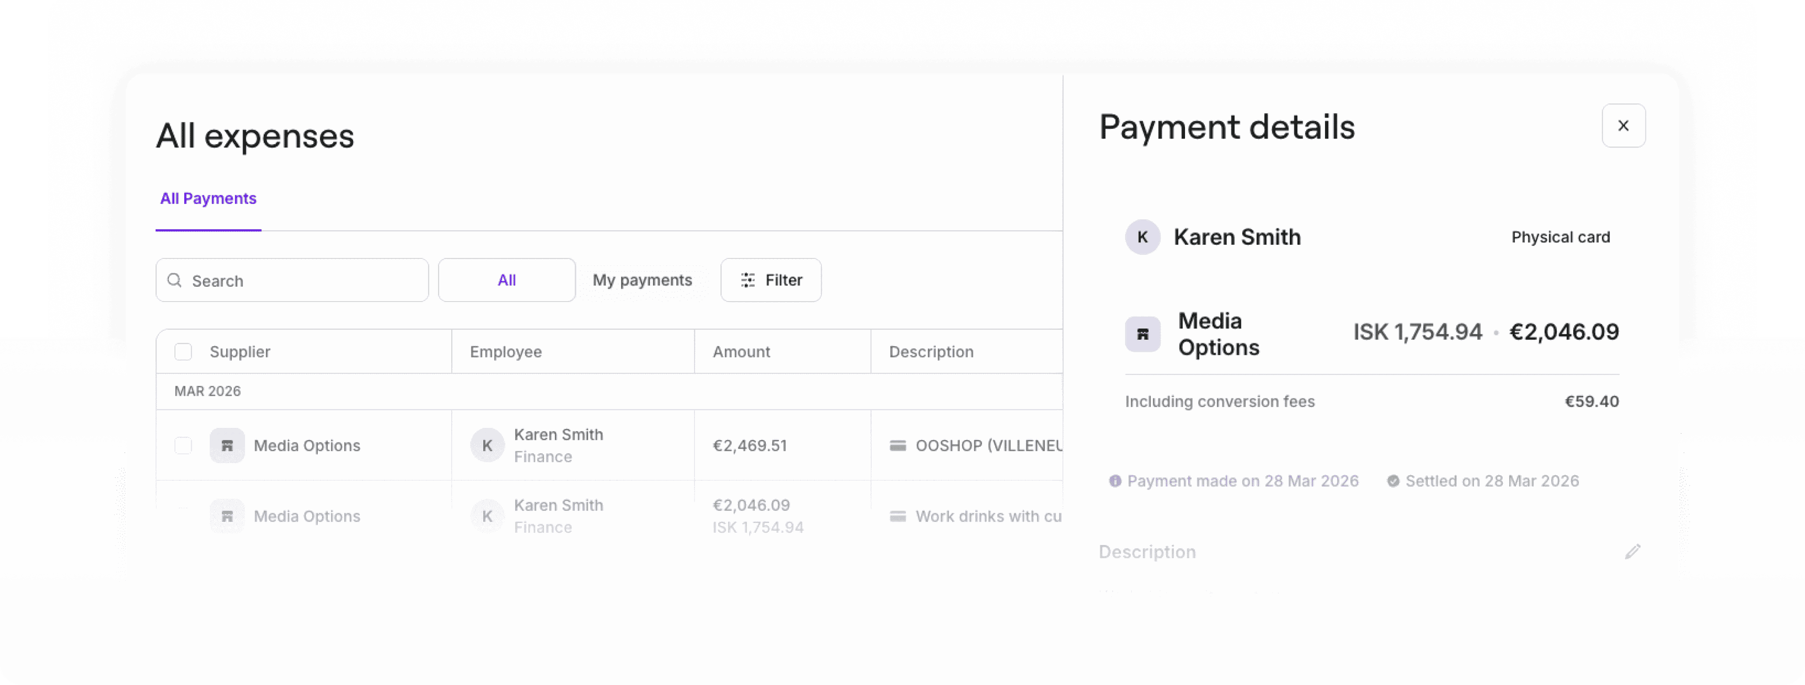
Task: Edit description with pencil icon
Action: 1632,552
